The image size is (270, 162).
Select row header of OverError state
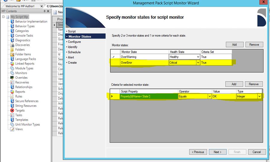115,62
